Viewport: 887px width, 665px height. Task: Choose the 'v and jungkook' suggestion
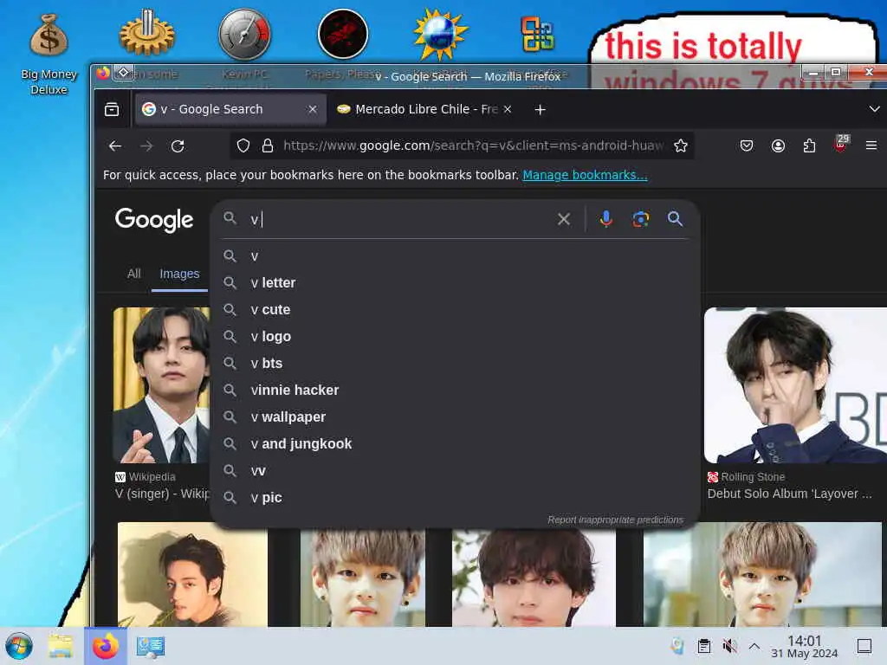tap(456, 444)
